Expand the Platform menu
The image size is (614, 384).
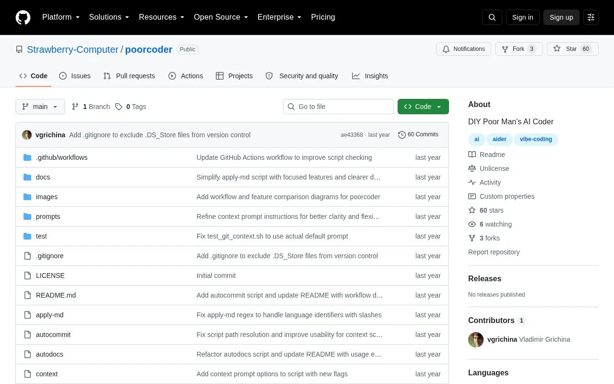pos(61,17)
